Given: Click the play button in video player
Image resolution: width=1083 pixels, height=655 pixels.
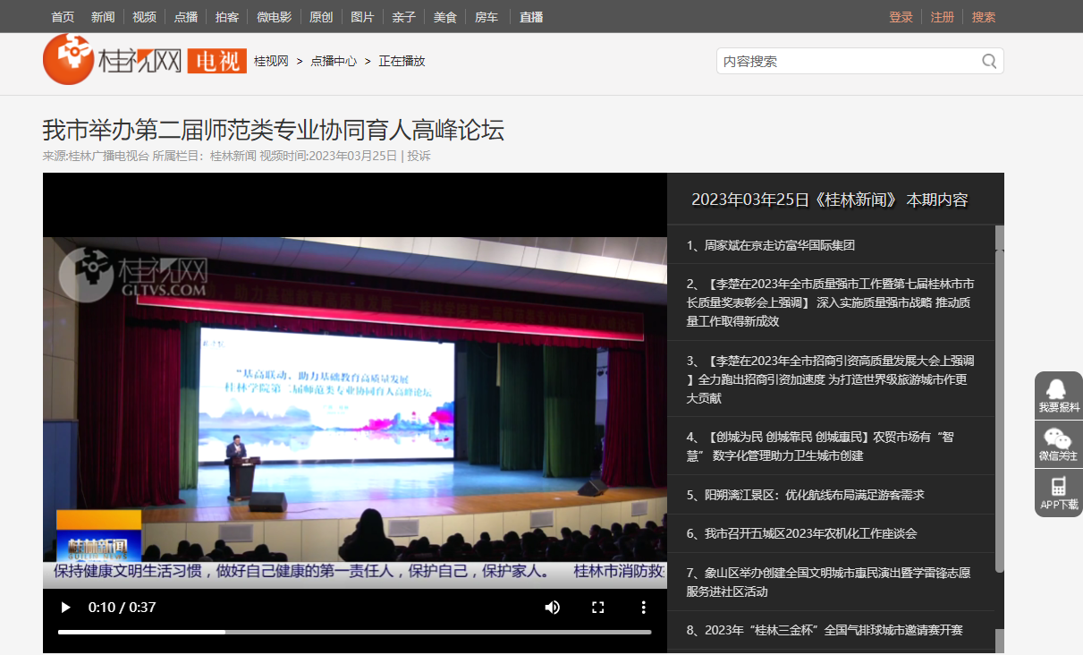Looking at the screenshot, I should coord(65,608).
